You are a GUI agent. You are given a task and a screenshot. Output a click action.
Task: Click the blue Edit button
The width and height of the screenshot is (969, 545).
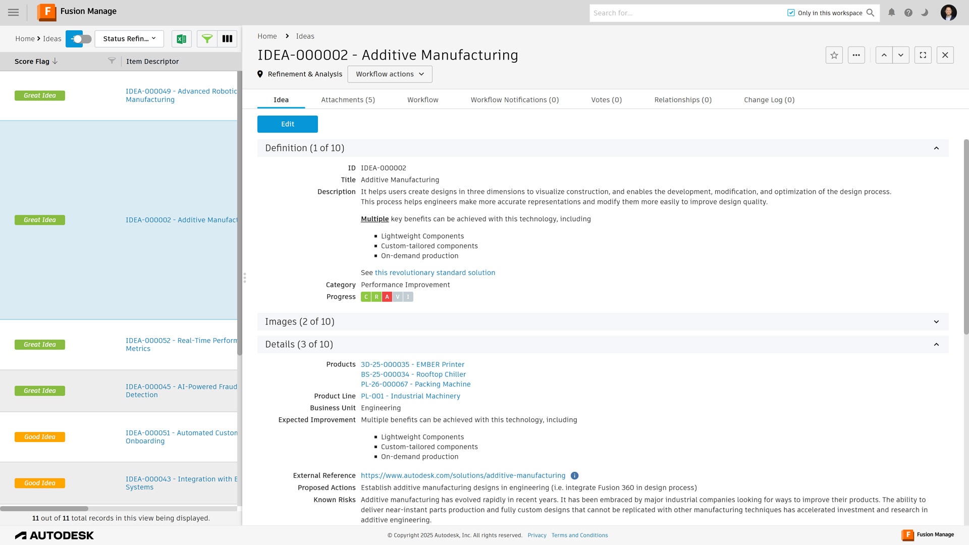tap(287, 124)
